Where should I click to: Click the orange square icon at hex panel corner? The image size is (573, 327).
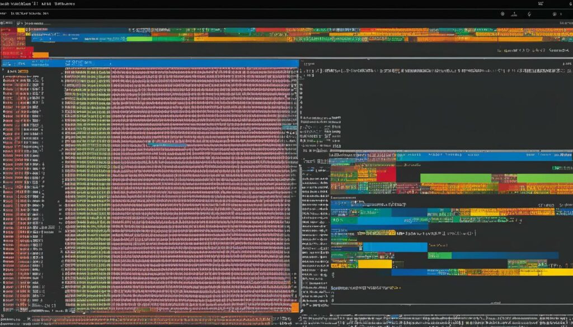tap(294, 307)
